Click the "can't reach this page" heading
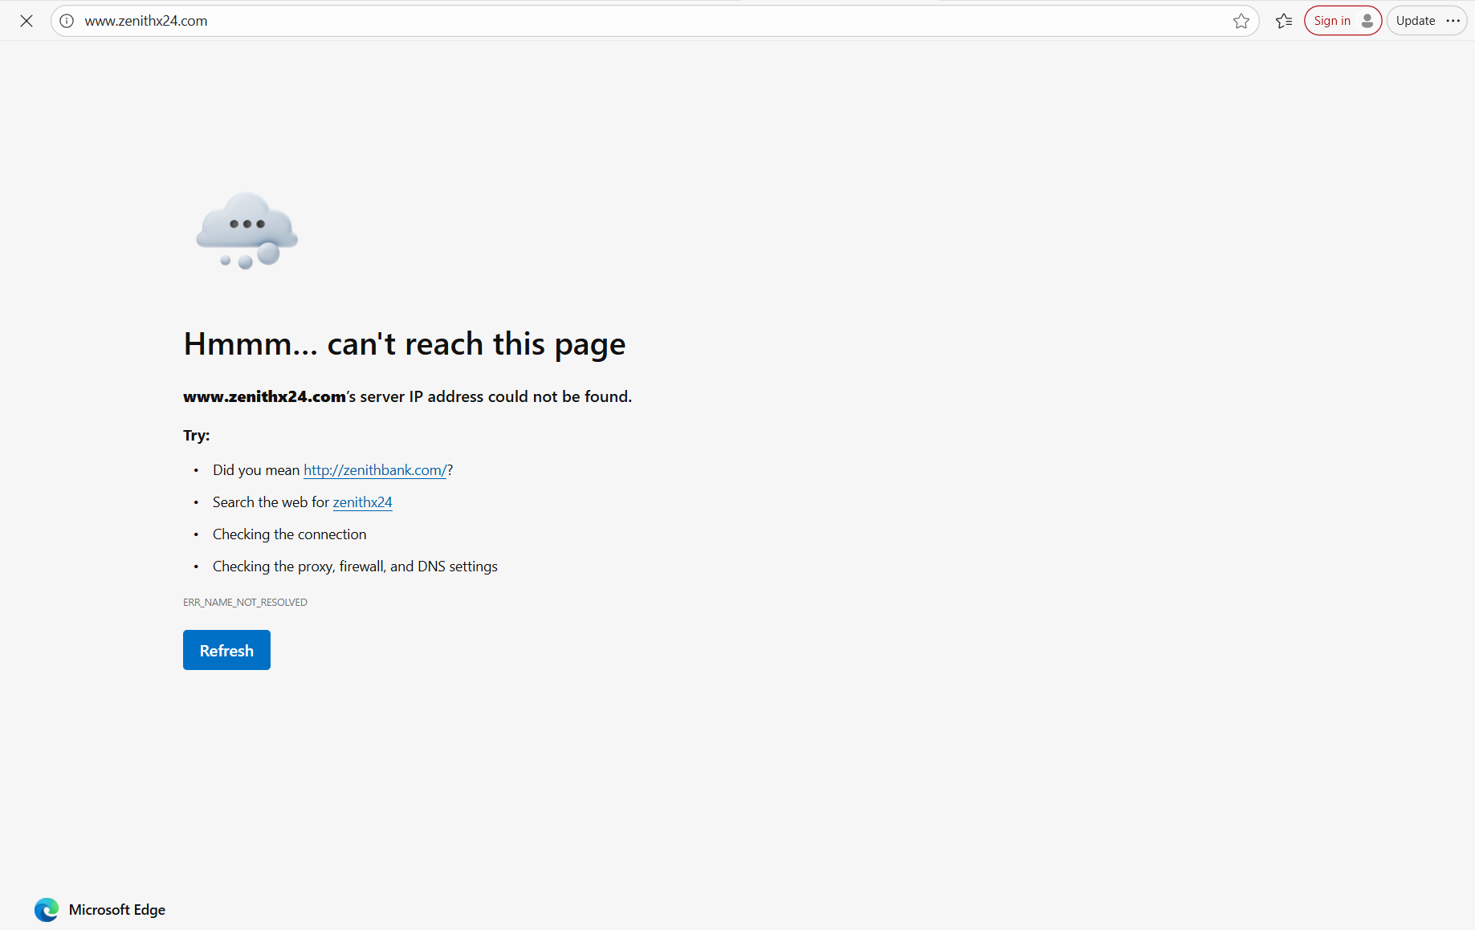 pyautogui.click(x=404, y=344)
